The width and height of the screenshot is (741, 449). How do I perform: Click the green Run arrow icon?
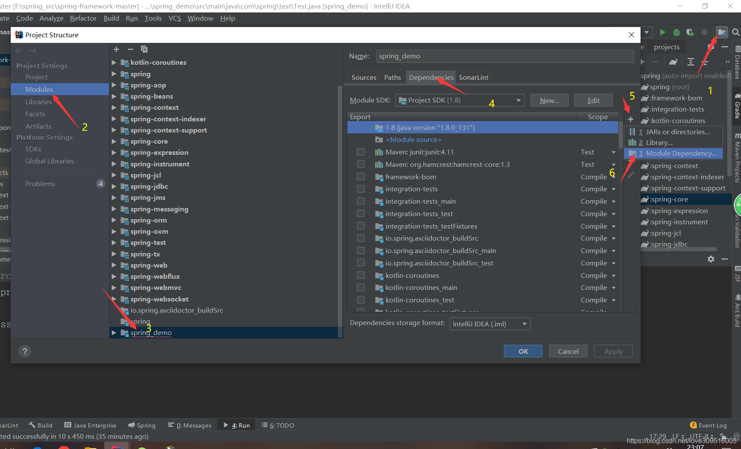tap(662, 32)
